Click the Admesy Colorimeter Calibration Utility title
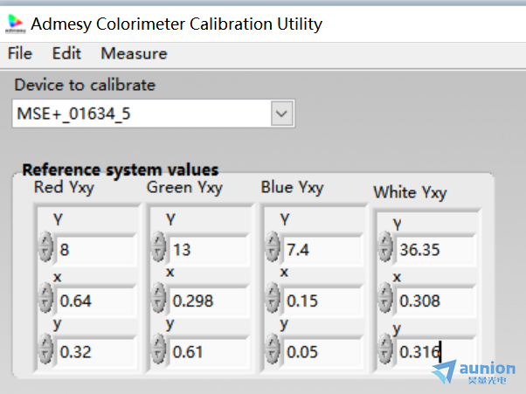 pyautogui.click(x=176, y=24)
